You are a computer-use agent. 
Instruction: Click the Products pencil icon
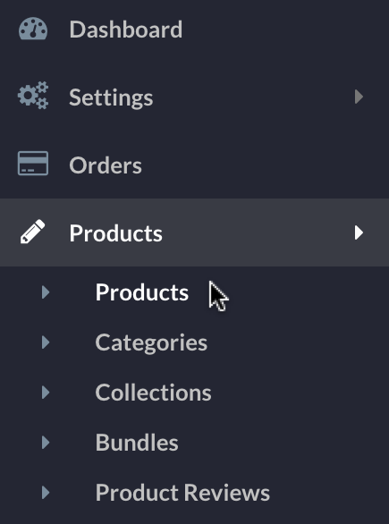pyautogui.click(x=33, y=232)
